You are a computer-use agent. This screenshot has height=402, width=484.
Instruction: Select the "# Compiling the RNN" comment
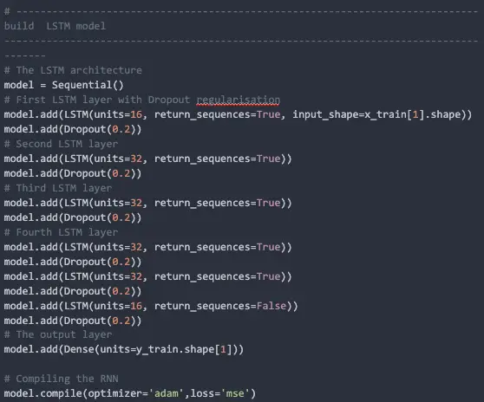(61, 379)
